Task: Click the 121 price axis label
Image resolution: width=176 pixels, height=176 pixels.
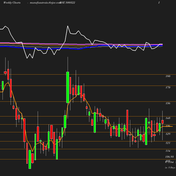Action: [x=168, y=143]
